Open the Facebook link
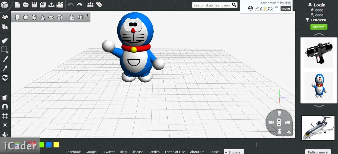 point(73,152)
